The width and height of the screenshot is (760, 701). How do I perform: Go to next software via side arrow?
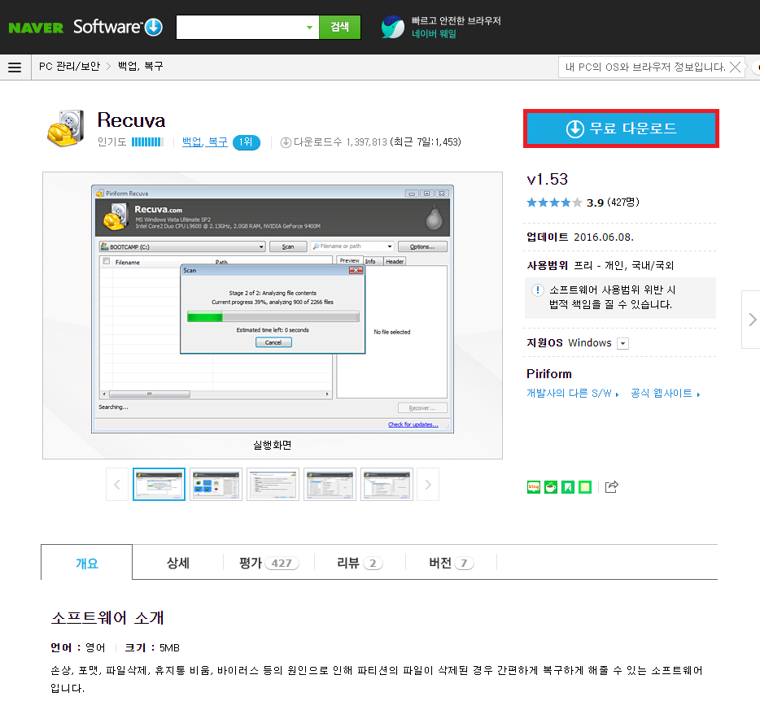[x=752, y=320]
